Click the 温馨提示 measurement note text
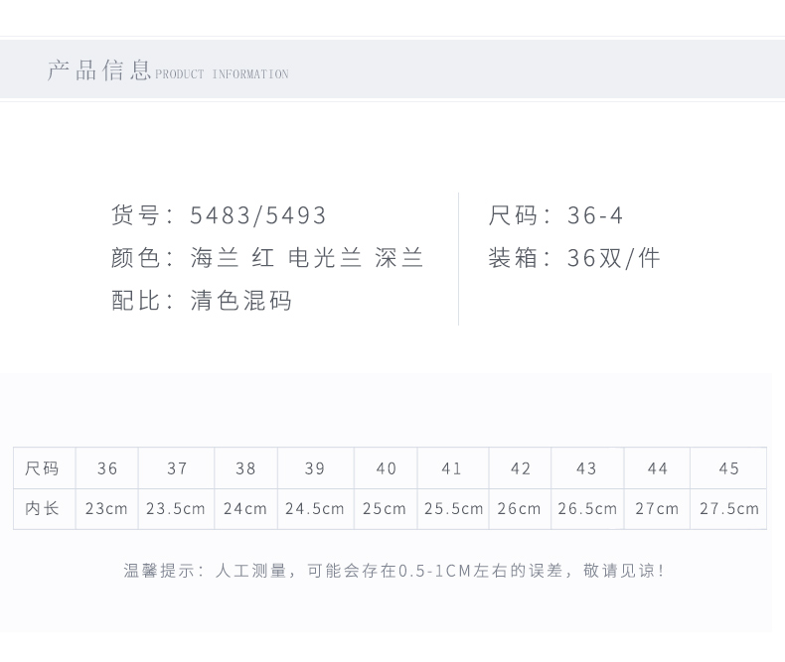785x662 pixels. coord(393,571)
